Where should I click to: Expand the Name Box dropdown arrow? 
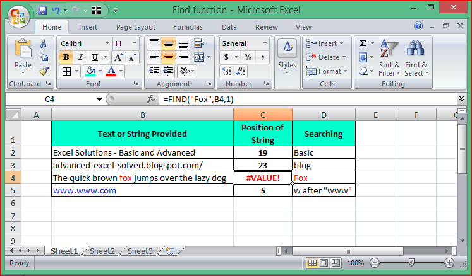coord(99,100)
